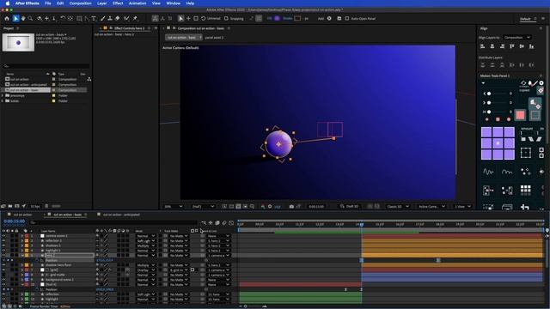The width and height of the screenshot is (550, 309).
Task: Click the align horizontal center icon
Action: pos(492,46)
